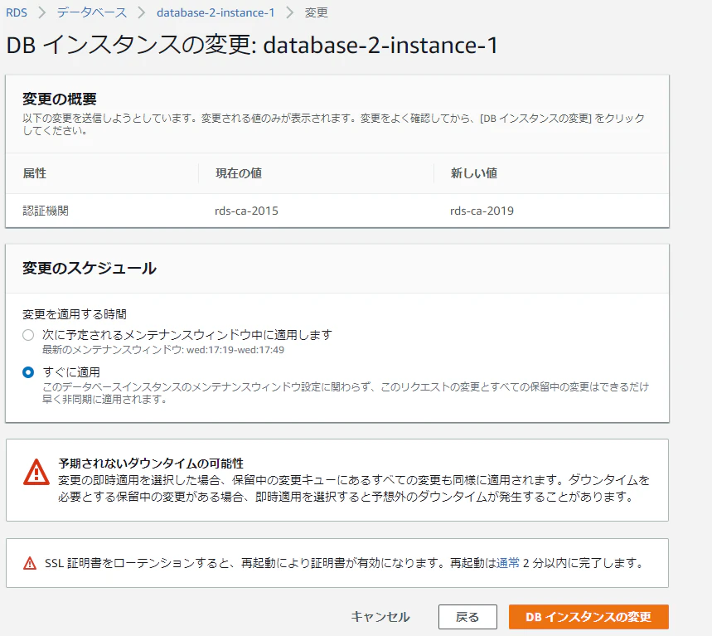The height and width of the screenshot is (636, 712).
Task: Select the すぐに適用 radio button
Action: 28,372
